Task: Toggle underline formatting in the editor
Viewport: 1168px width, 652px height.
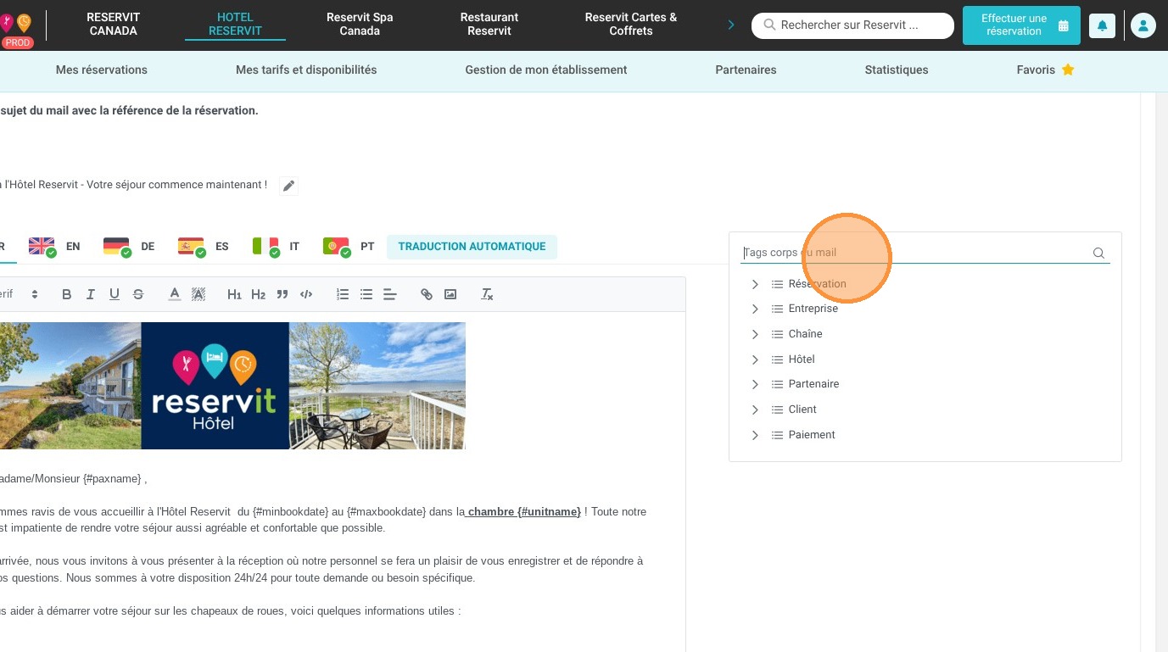Action: click(115, 294)
